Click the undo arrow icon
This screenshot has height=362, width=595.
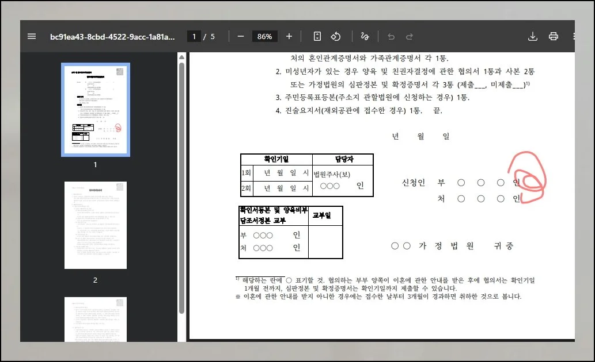[x=391, y=36]
